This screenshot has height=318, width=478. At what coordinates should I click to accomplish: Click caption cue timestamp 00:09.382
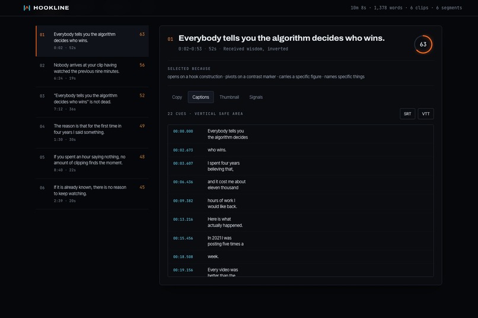tap(183, 201)
